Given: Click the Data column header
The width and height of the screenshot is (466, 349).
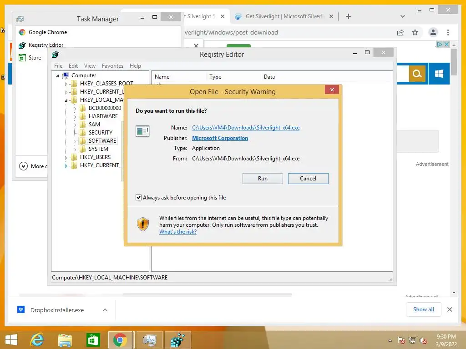Looking at the screenshot, I should 269,76.
